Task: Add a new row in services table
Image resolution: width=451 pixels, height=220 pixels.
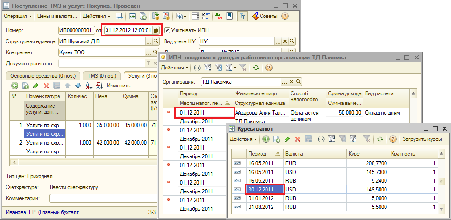Action: pyautogui.click(x=14, y=86)
